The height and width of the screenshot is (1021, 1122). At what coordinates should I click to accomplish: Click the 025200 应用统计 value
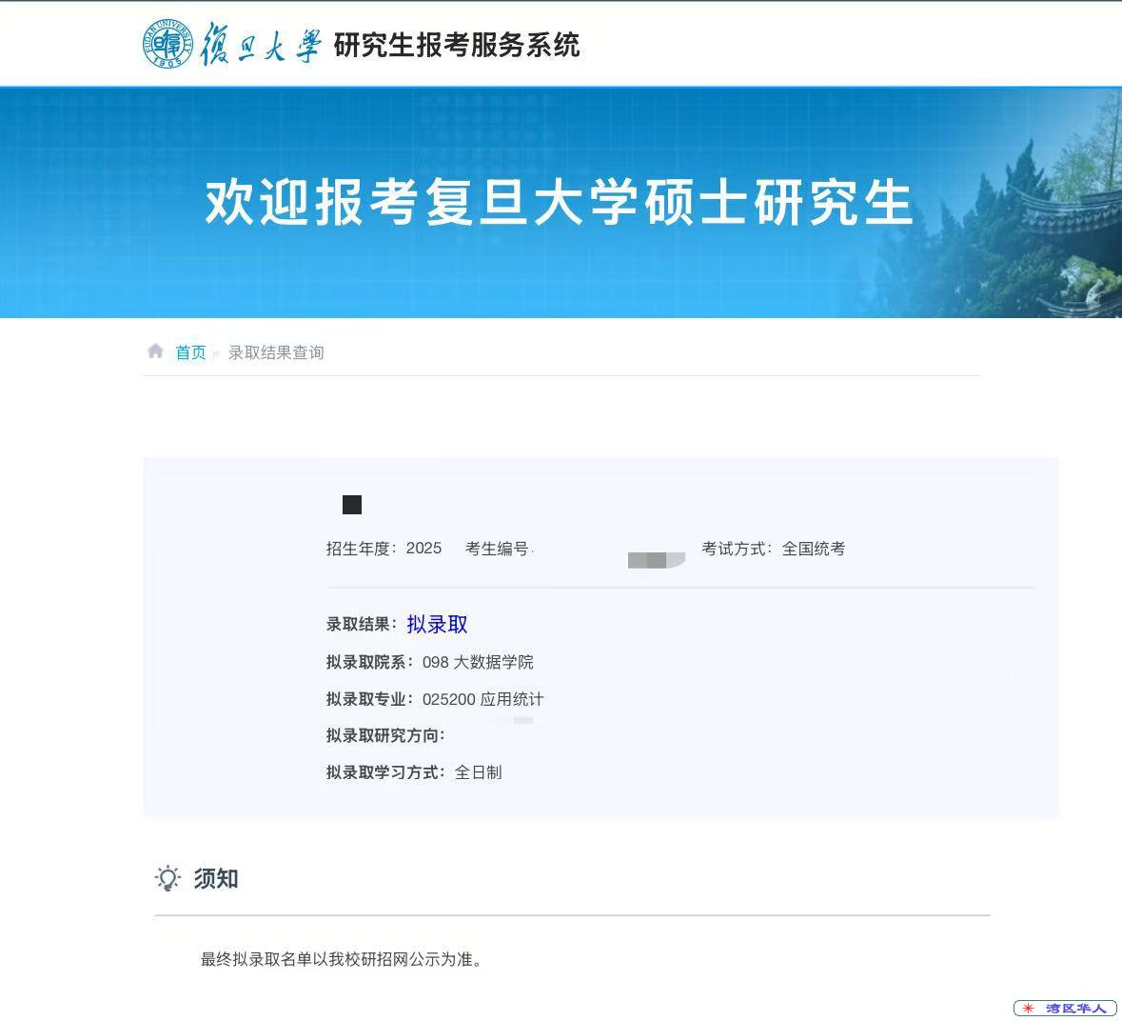[x=483, y=699]
